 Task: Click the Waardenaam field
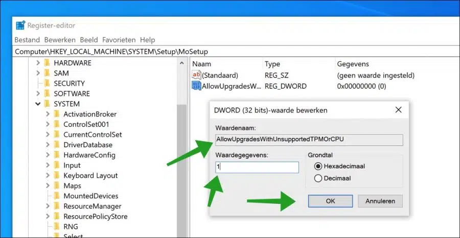tap(309, 140)
